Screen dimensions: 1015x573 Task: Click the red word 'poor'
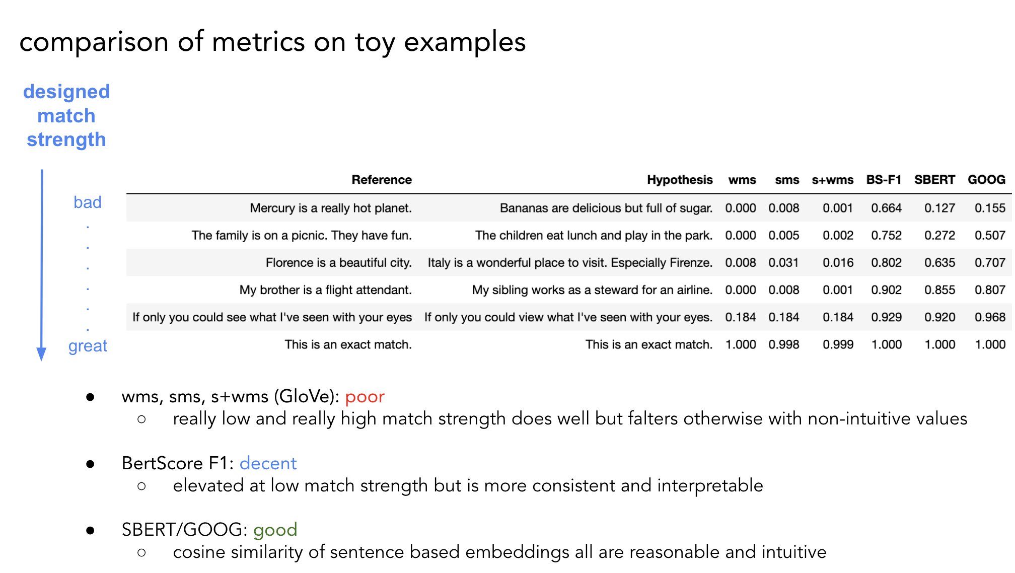tap(365, 397)
